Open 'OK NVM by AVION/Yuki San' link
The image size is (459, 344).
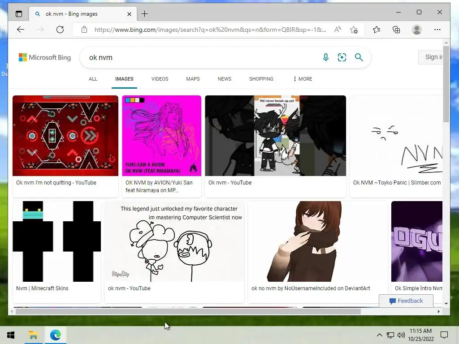159,186
